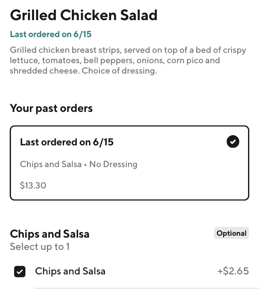
Task: Click "Choice of dressing" in the description
Action: point(119,71)
